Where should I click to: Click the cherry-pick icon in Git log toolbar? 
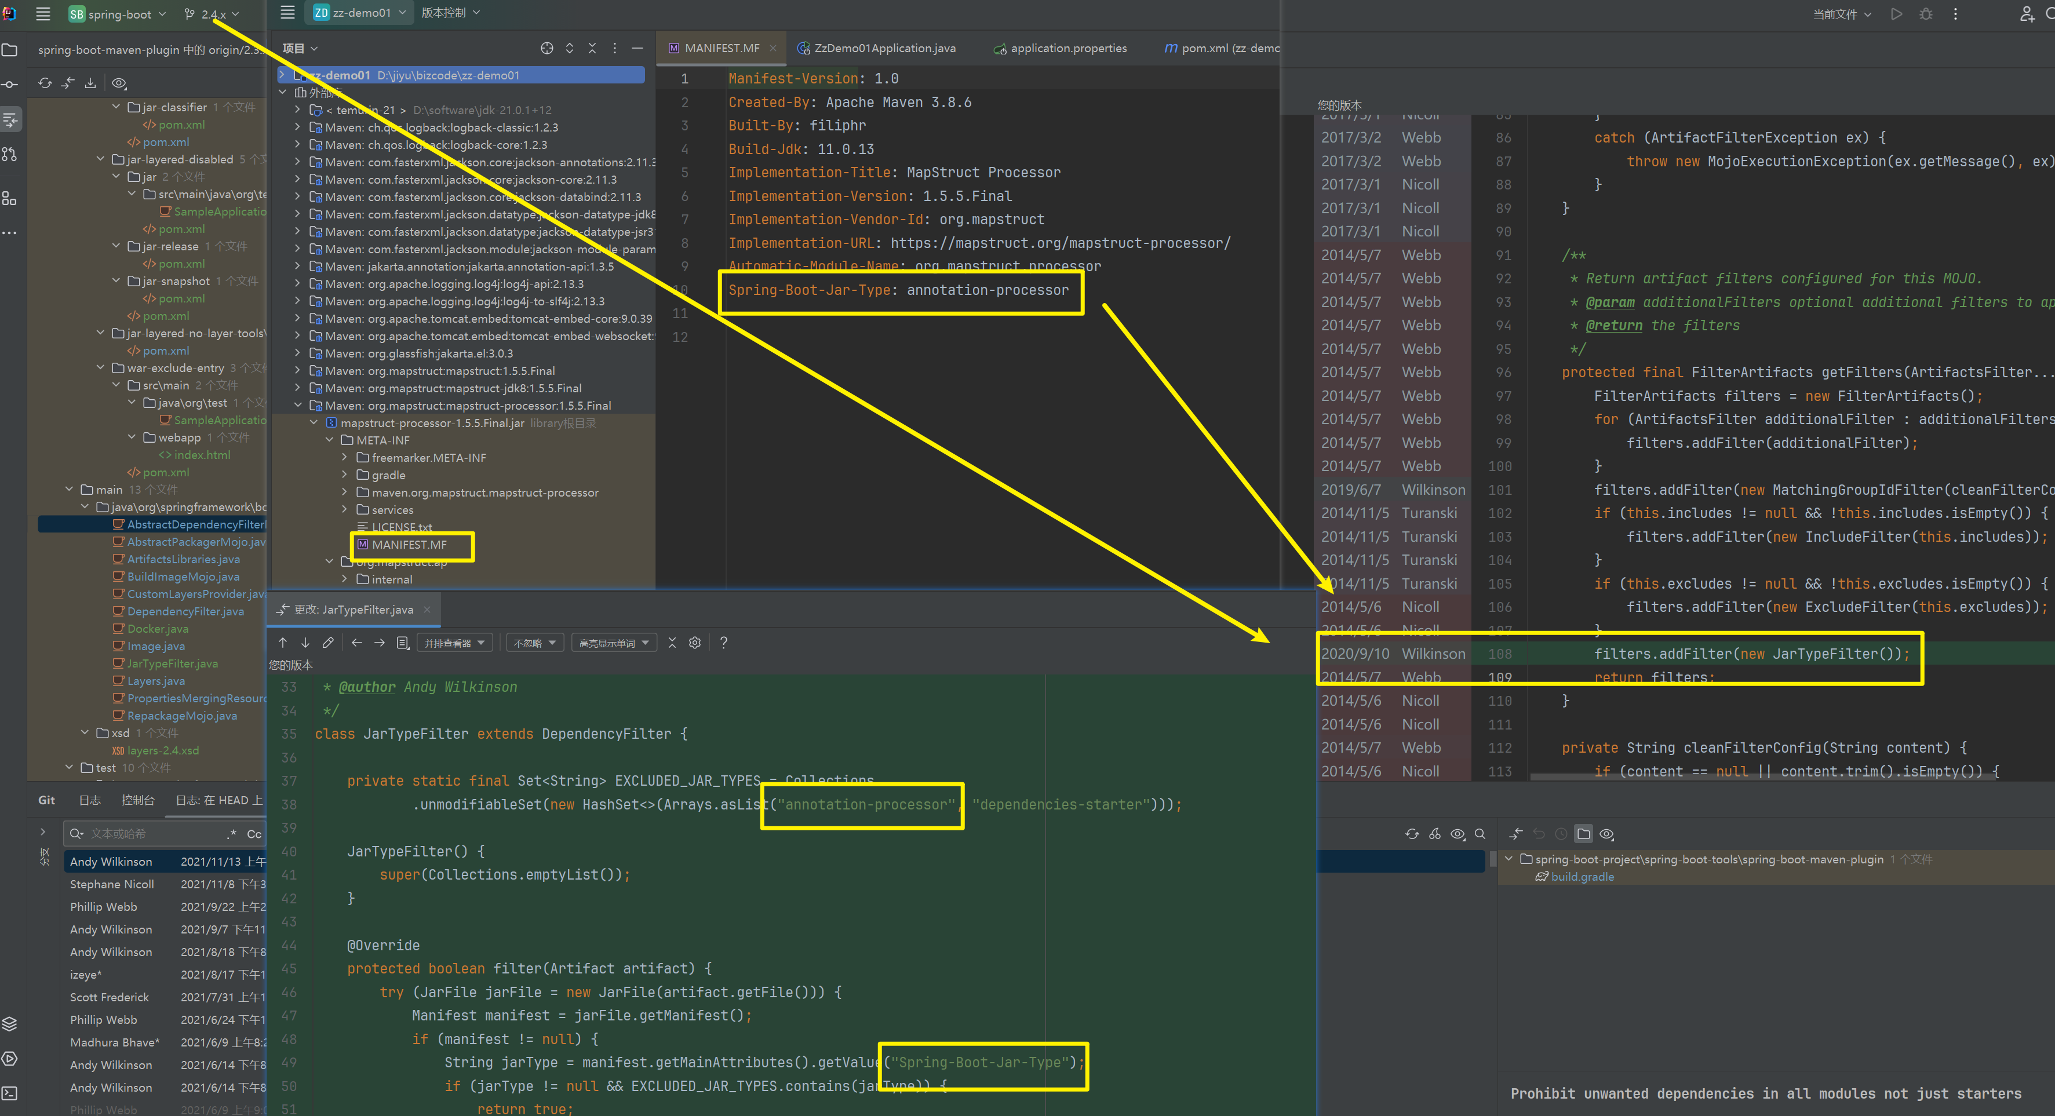click(1435, 834)
